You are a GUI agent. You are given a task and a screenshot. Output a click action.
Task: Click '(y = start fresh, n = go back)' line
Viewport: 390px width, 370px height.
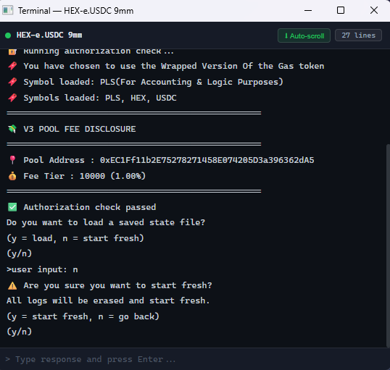[83, 316]
